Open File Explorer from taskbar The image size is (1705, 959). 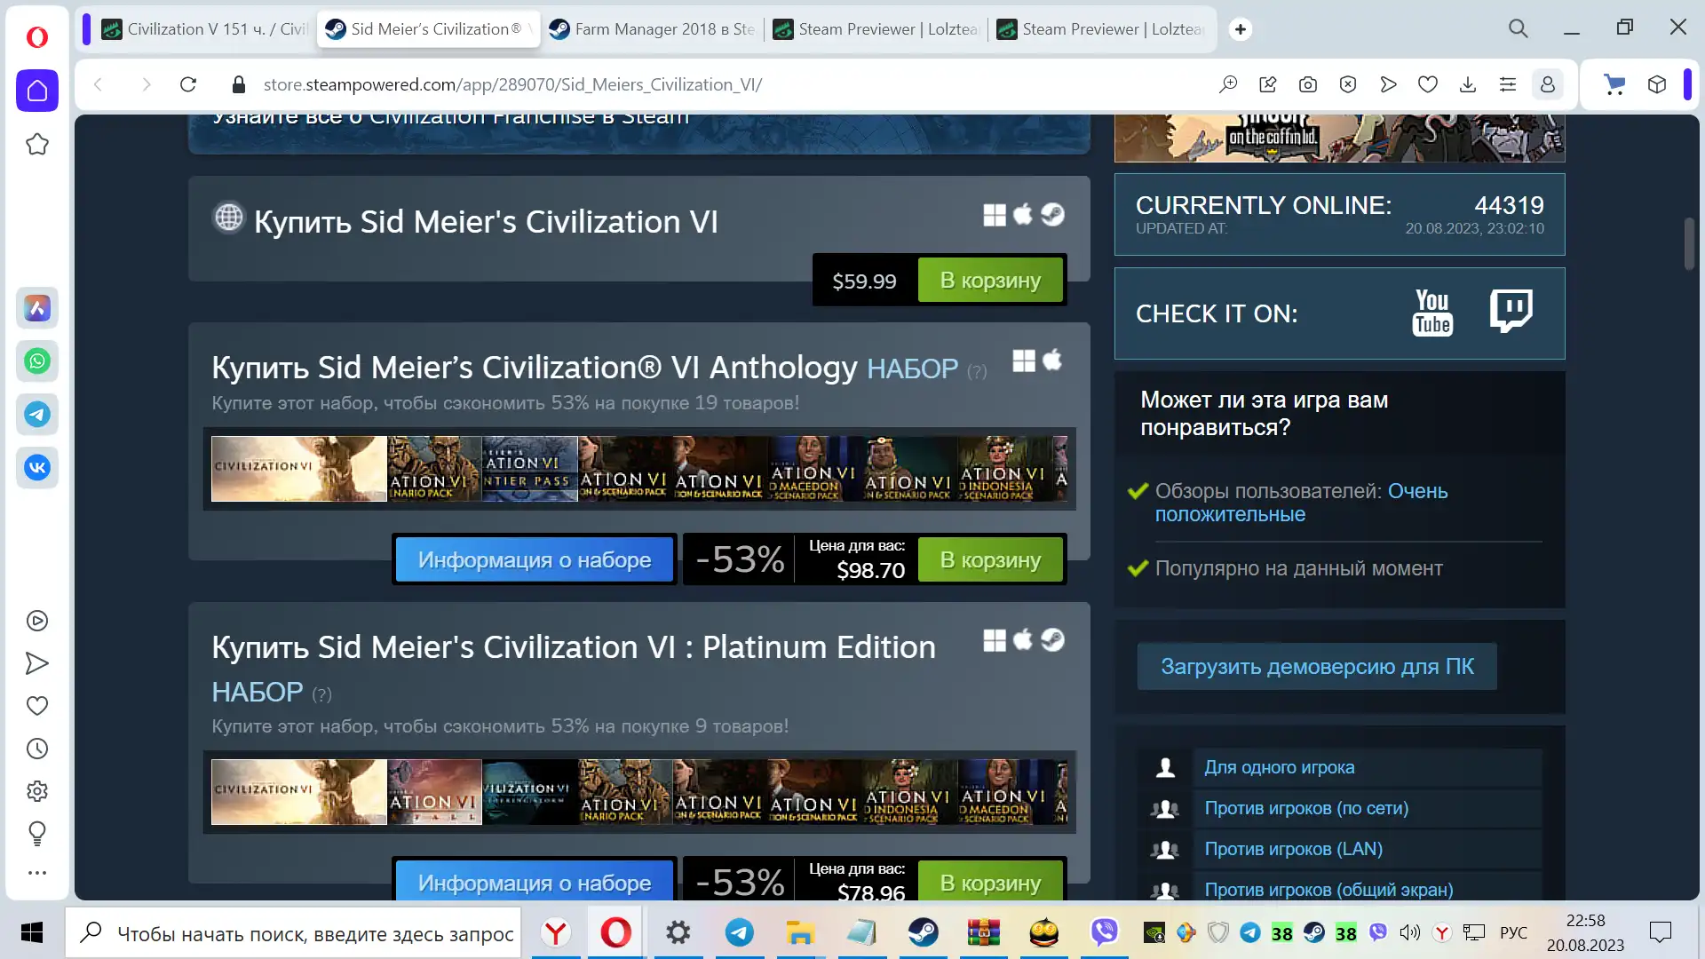(799, 933)
